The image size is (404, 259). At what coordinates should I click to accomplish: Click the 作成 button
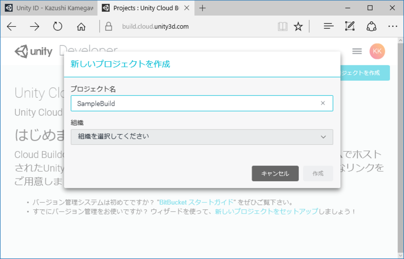[318, 174]
